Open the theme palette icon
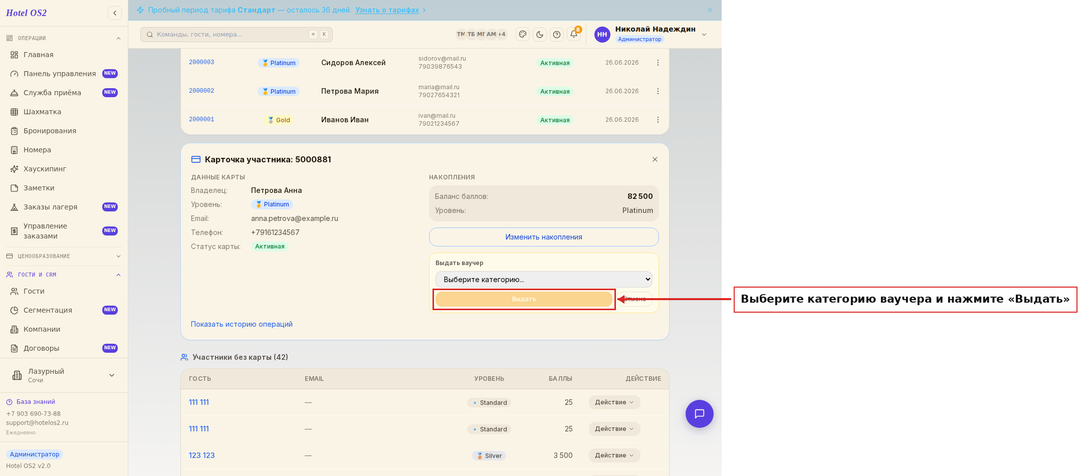Viewport: 1089px width, 476px height. 523,35
